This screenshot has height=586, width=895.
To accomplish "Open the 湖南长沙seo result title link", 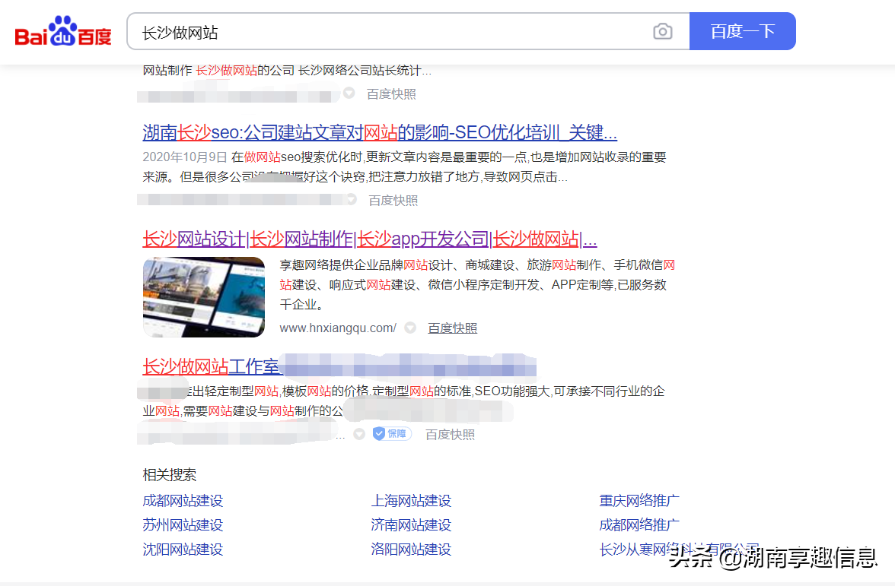I will pos(380,132).
